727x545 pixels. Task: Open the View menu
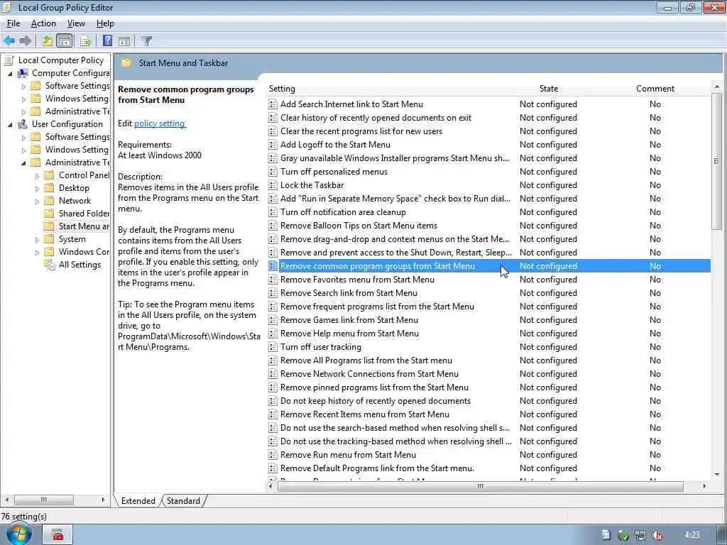[76, 23]
